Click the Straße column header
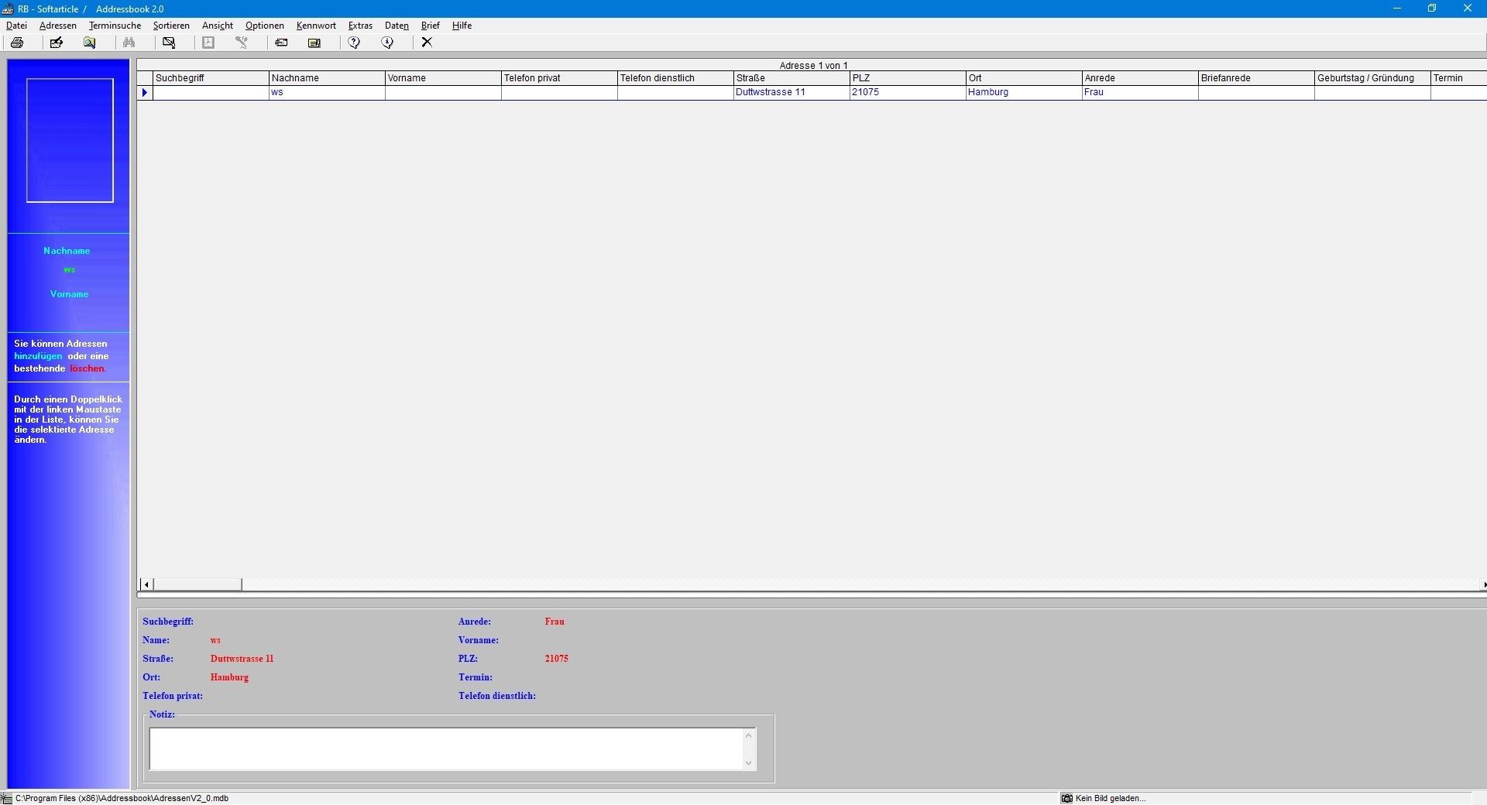This screenshot has width=1487, height=805. (792, 78)
